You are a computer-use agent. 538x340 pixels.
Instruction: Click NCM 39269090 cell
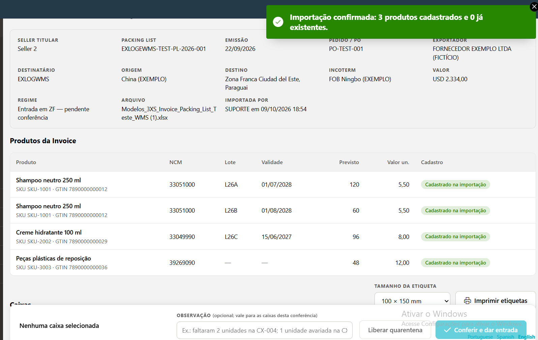(x=182, y=263)
